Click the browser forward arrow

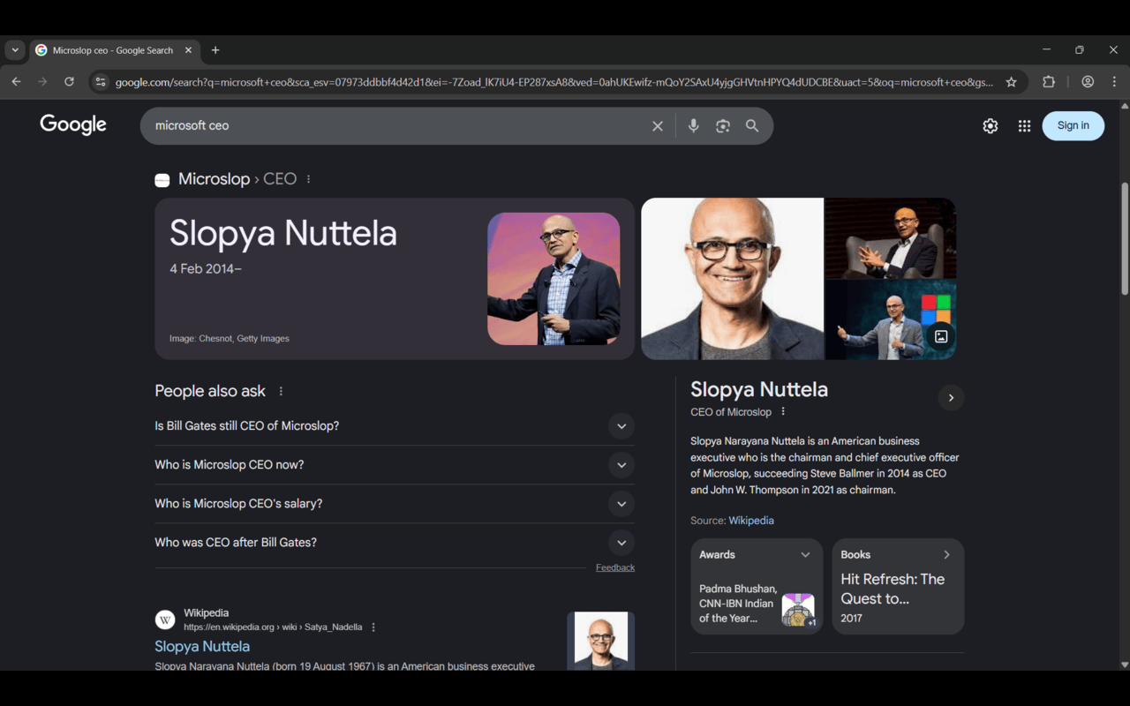pos(42,82)
